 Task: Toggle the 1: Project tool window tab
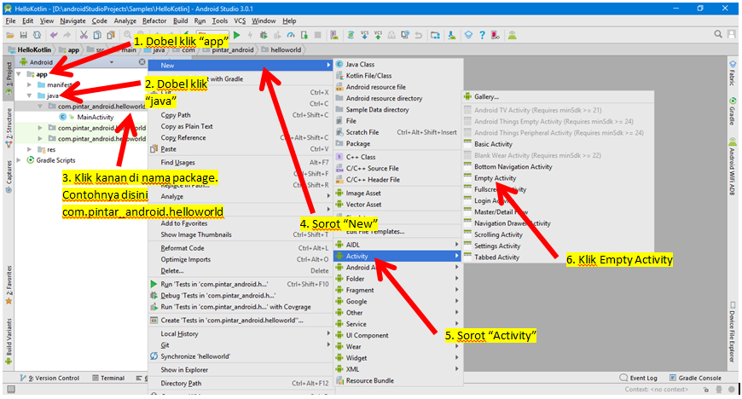9,78
